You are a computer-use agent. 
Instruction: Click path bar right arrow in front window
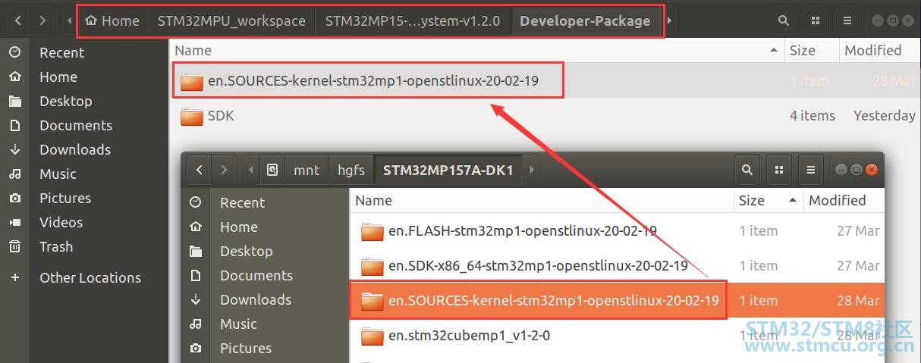532,170
